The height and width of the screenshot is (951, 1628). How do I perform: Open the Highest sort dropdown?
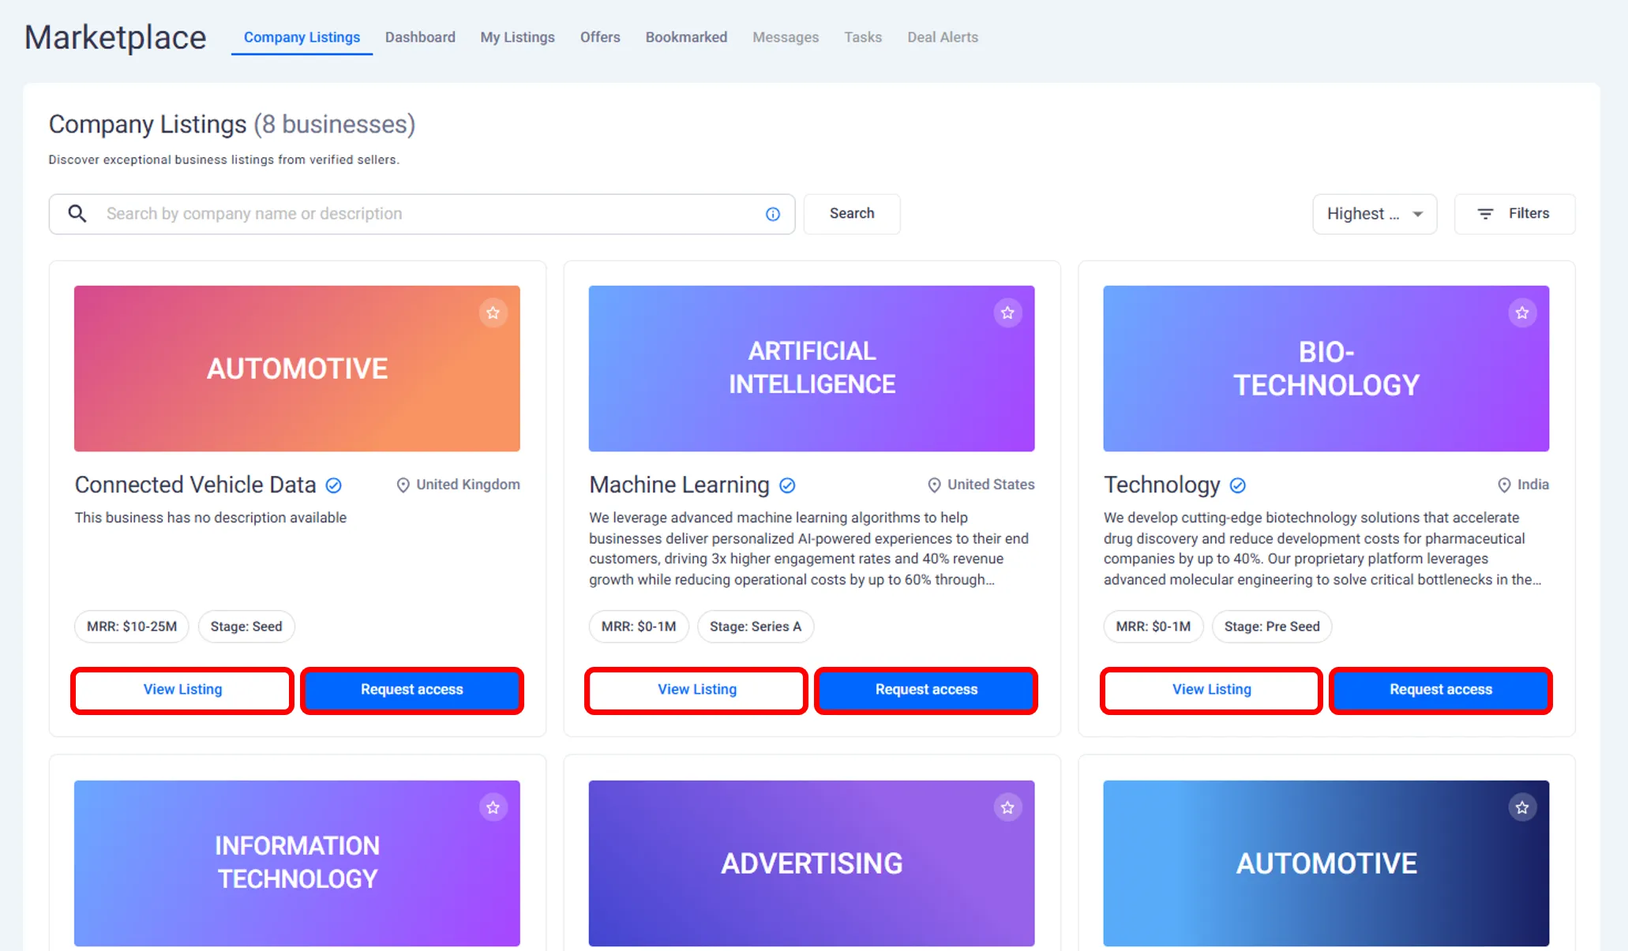(x=1374, y=214)
